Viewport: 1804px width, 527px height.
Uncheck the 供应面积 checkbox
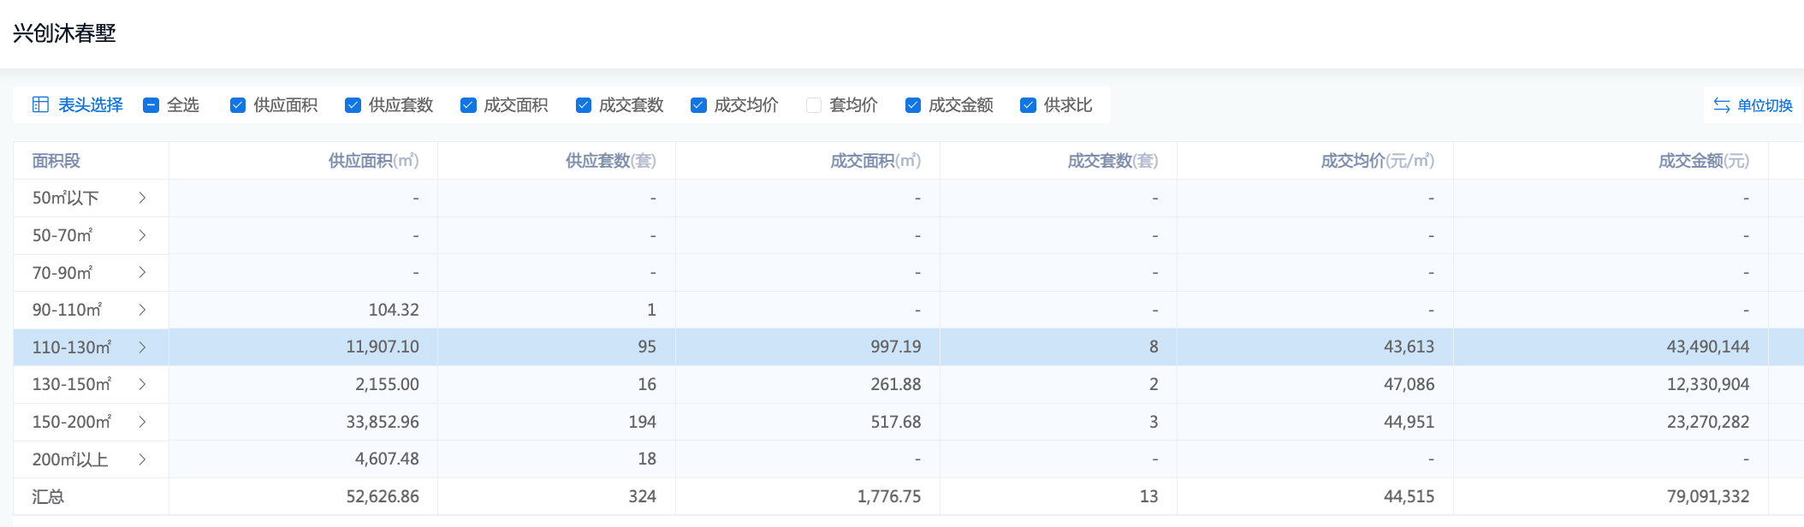pyautogui.click(x=238, y=105)
